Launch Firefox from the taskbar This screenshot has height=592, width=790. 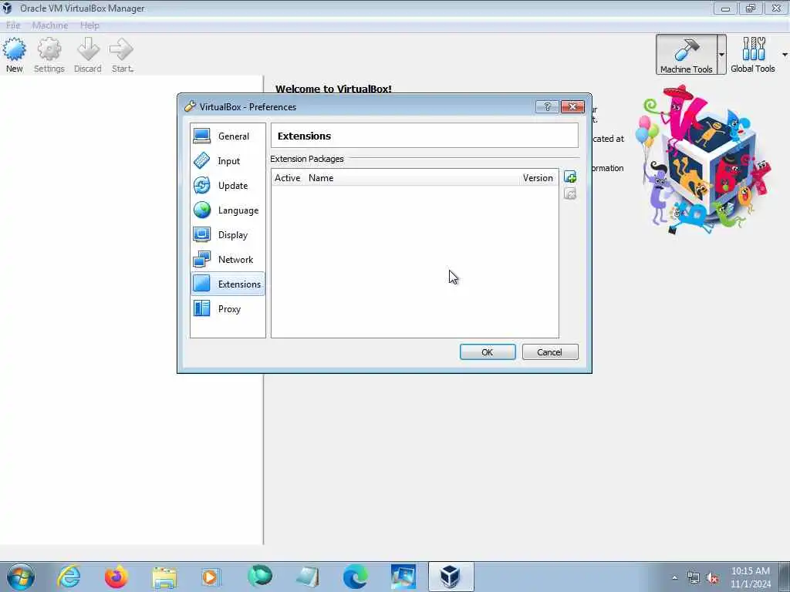116,577
